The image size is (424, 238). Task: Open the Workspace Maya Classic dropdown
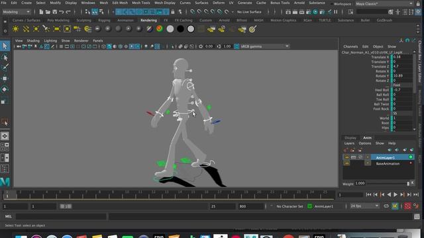[384, 4]
